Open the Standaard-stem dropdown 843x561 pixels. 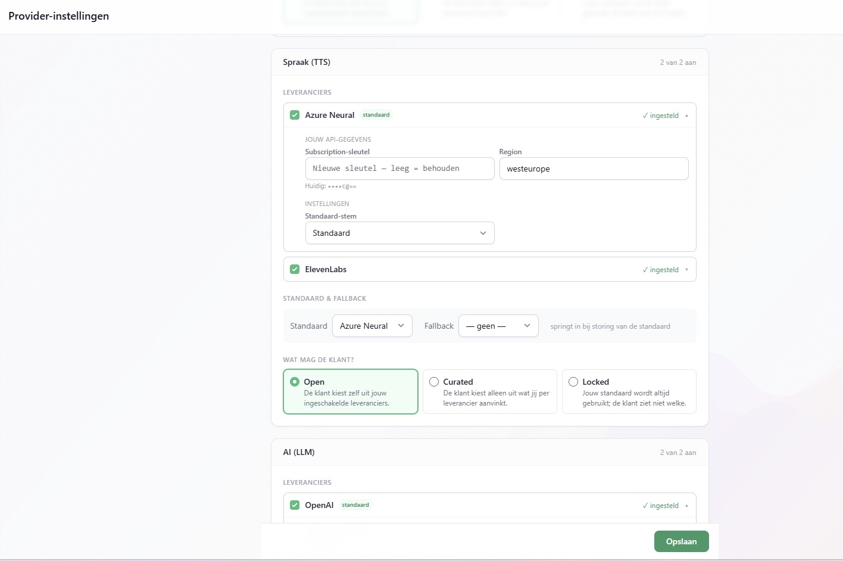coord(400,233)
